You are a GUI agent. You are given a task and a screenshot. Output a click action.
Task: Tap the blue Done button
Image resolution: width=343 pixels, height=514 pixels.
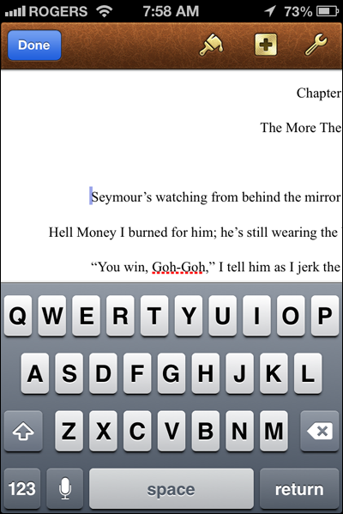34,45
